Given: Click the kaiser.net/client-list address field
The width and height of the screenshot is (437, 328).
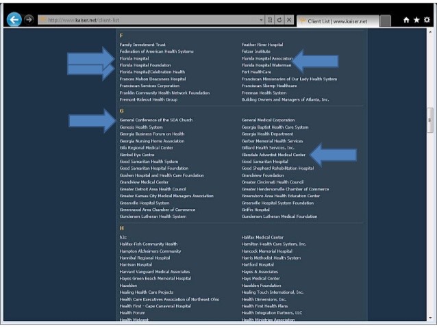Looking at the screenshot, I should [x=149, y=20].
